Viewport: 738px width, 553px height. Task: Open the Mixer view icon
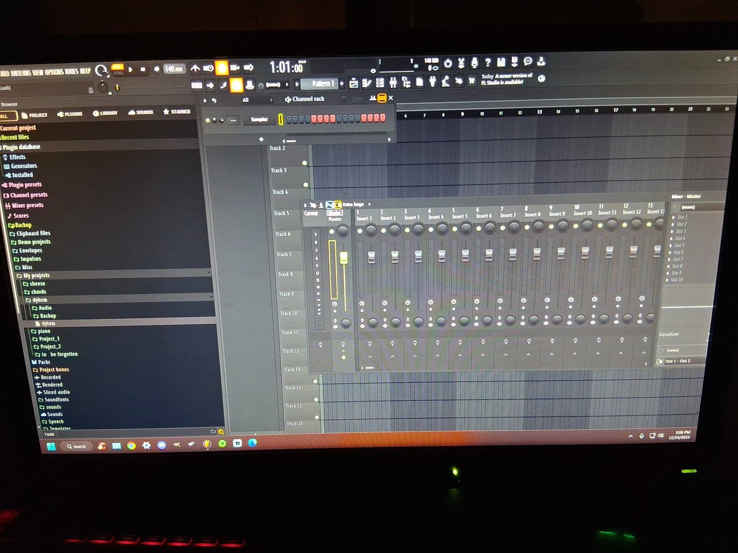click(x=393, y=82)
